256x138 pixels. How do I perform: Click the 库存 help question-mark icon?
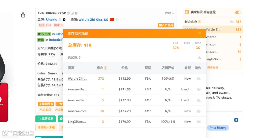pyautogui.click(x=106, y=68)
